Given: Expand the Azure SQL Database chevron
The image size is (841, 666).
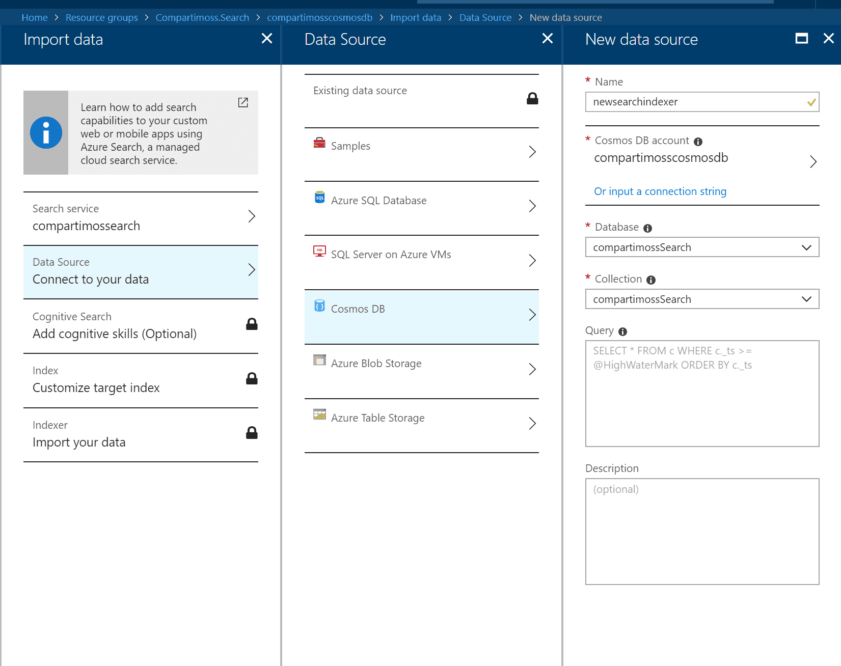Looking at the screenshot, I should point(532,206).
